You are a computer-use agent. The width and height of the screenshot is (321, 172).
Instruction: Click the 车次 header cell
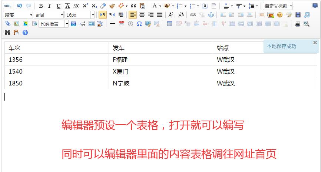[x=57, y=48]
